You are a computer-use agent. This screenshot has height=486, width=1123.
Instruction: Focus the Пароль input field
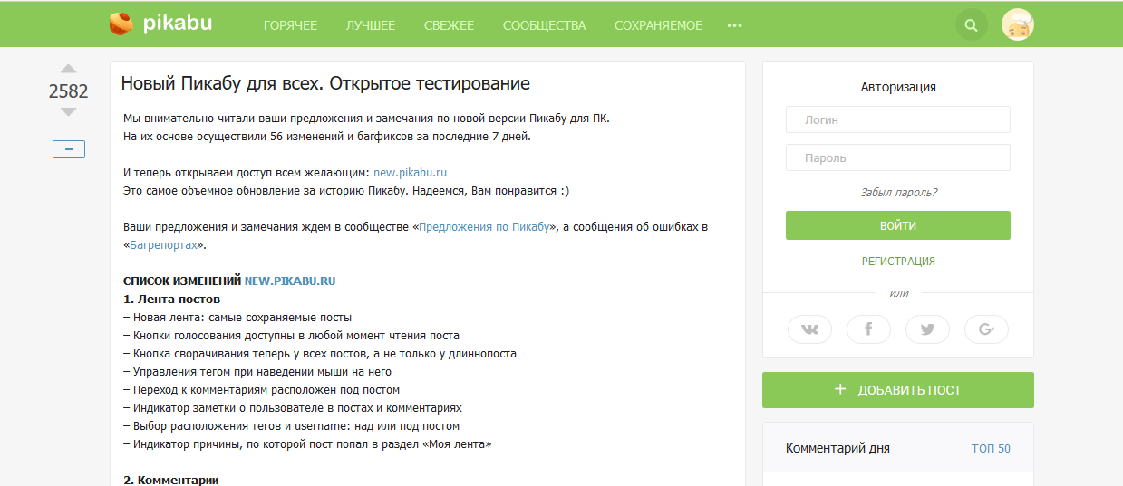point(897,157)
